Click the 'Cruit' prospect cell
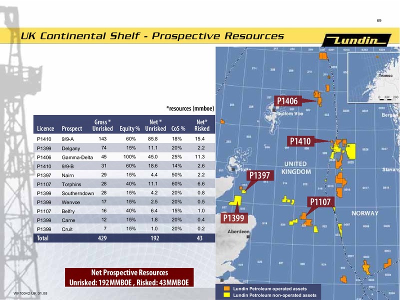 (67, 229)
